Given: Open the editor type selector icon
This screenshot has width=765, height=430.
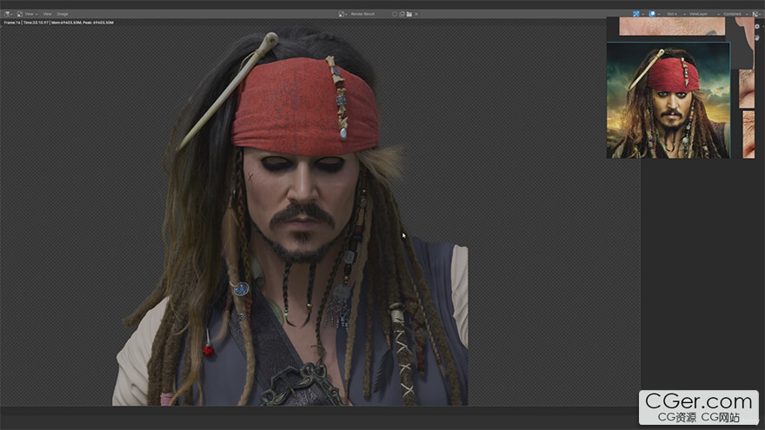Looking at the screenshot, I should click(9, 14).
